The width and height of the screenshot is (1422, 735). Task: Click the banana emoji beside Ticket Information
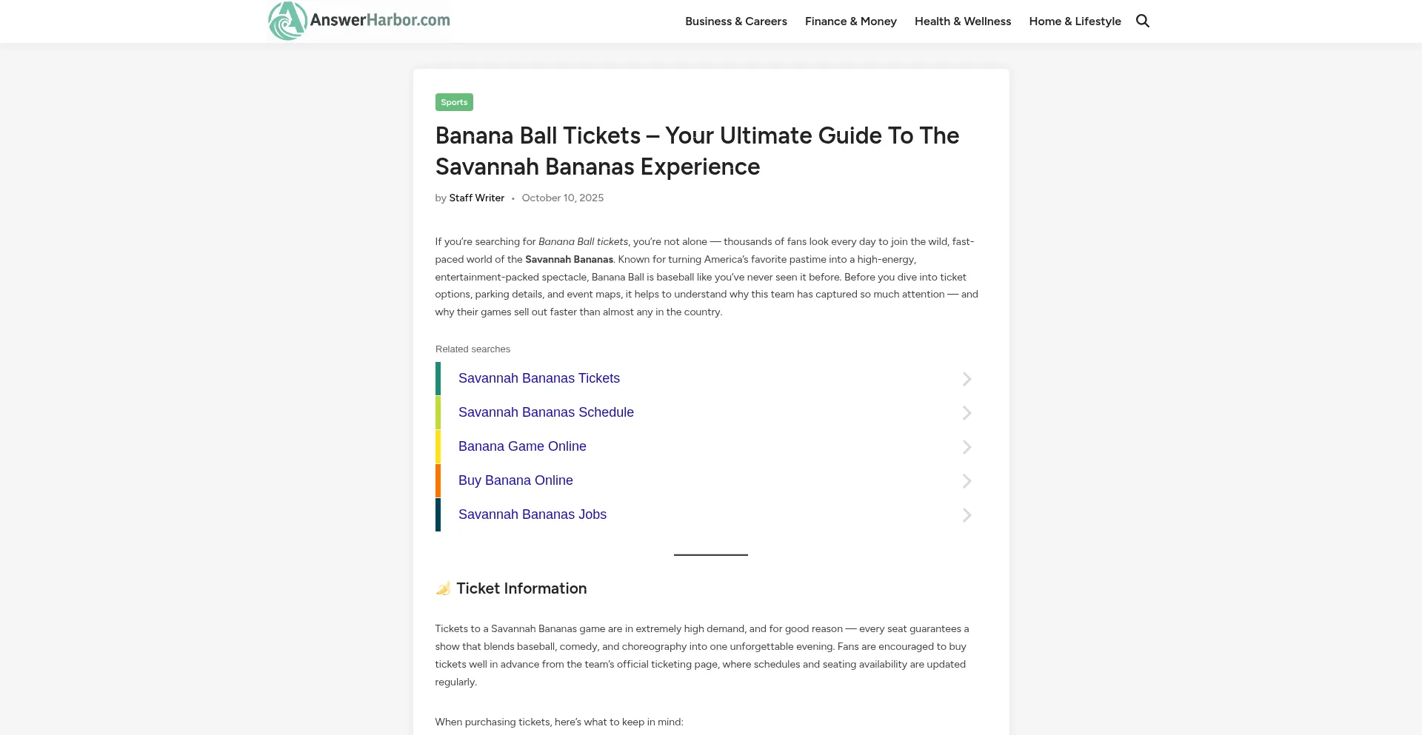point(443,589)
